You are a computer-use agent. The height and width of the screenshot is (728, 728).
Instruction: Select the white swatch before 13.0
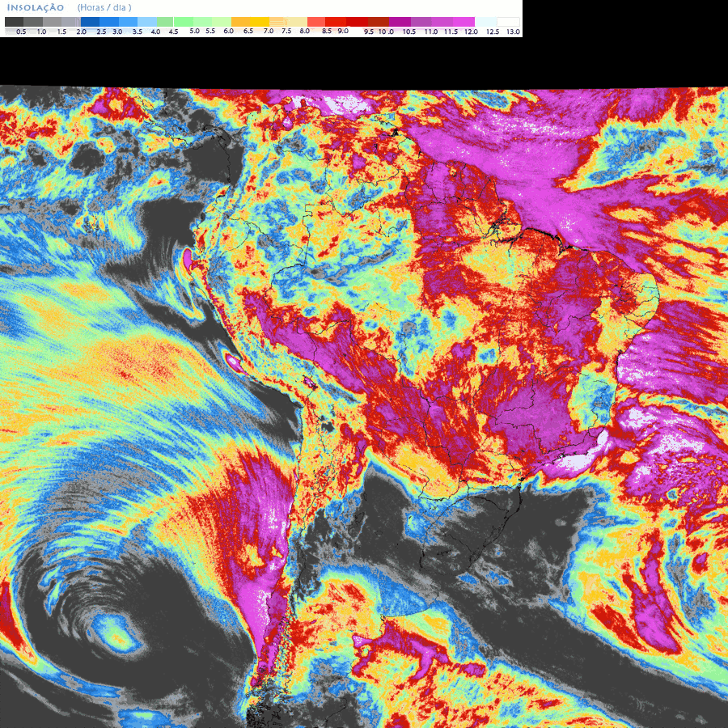click(x=508, y=22)
